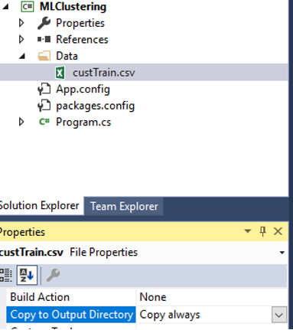
Task: Open the Copy to Output Directory dropdown
Action: 279,315
